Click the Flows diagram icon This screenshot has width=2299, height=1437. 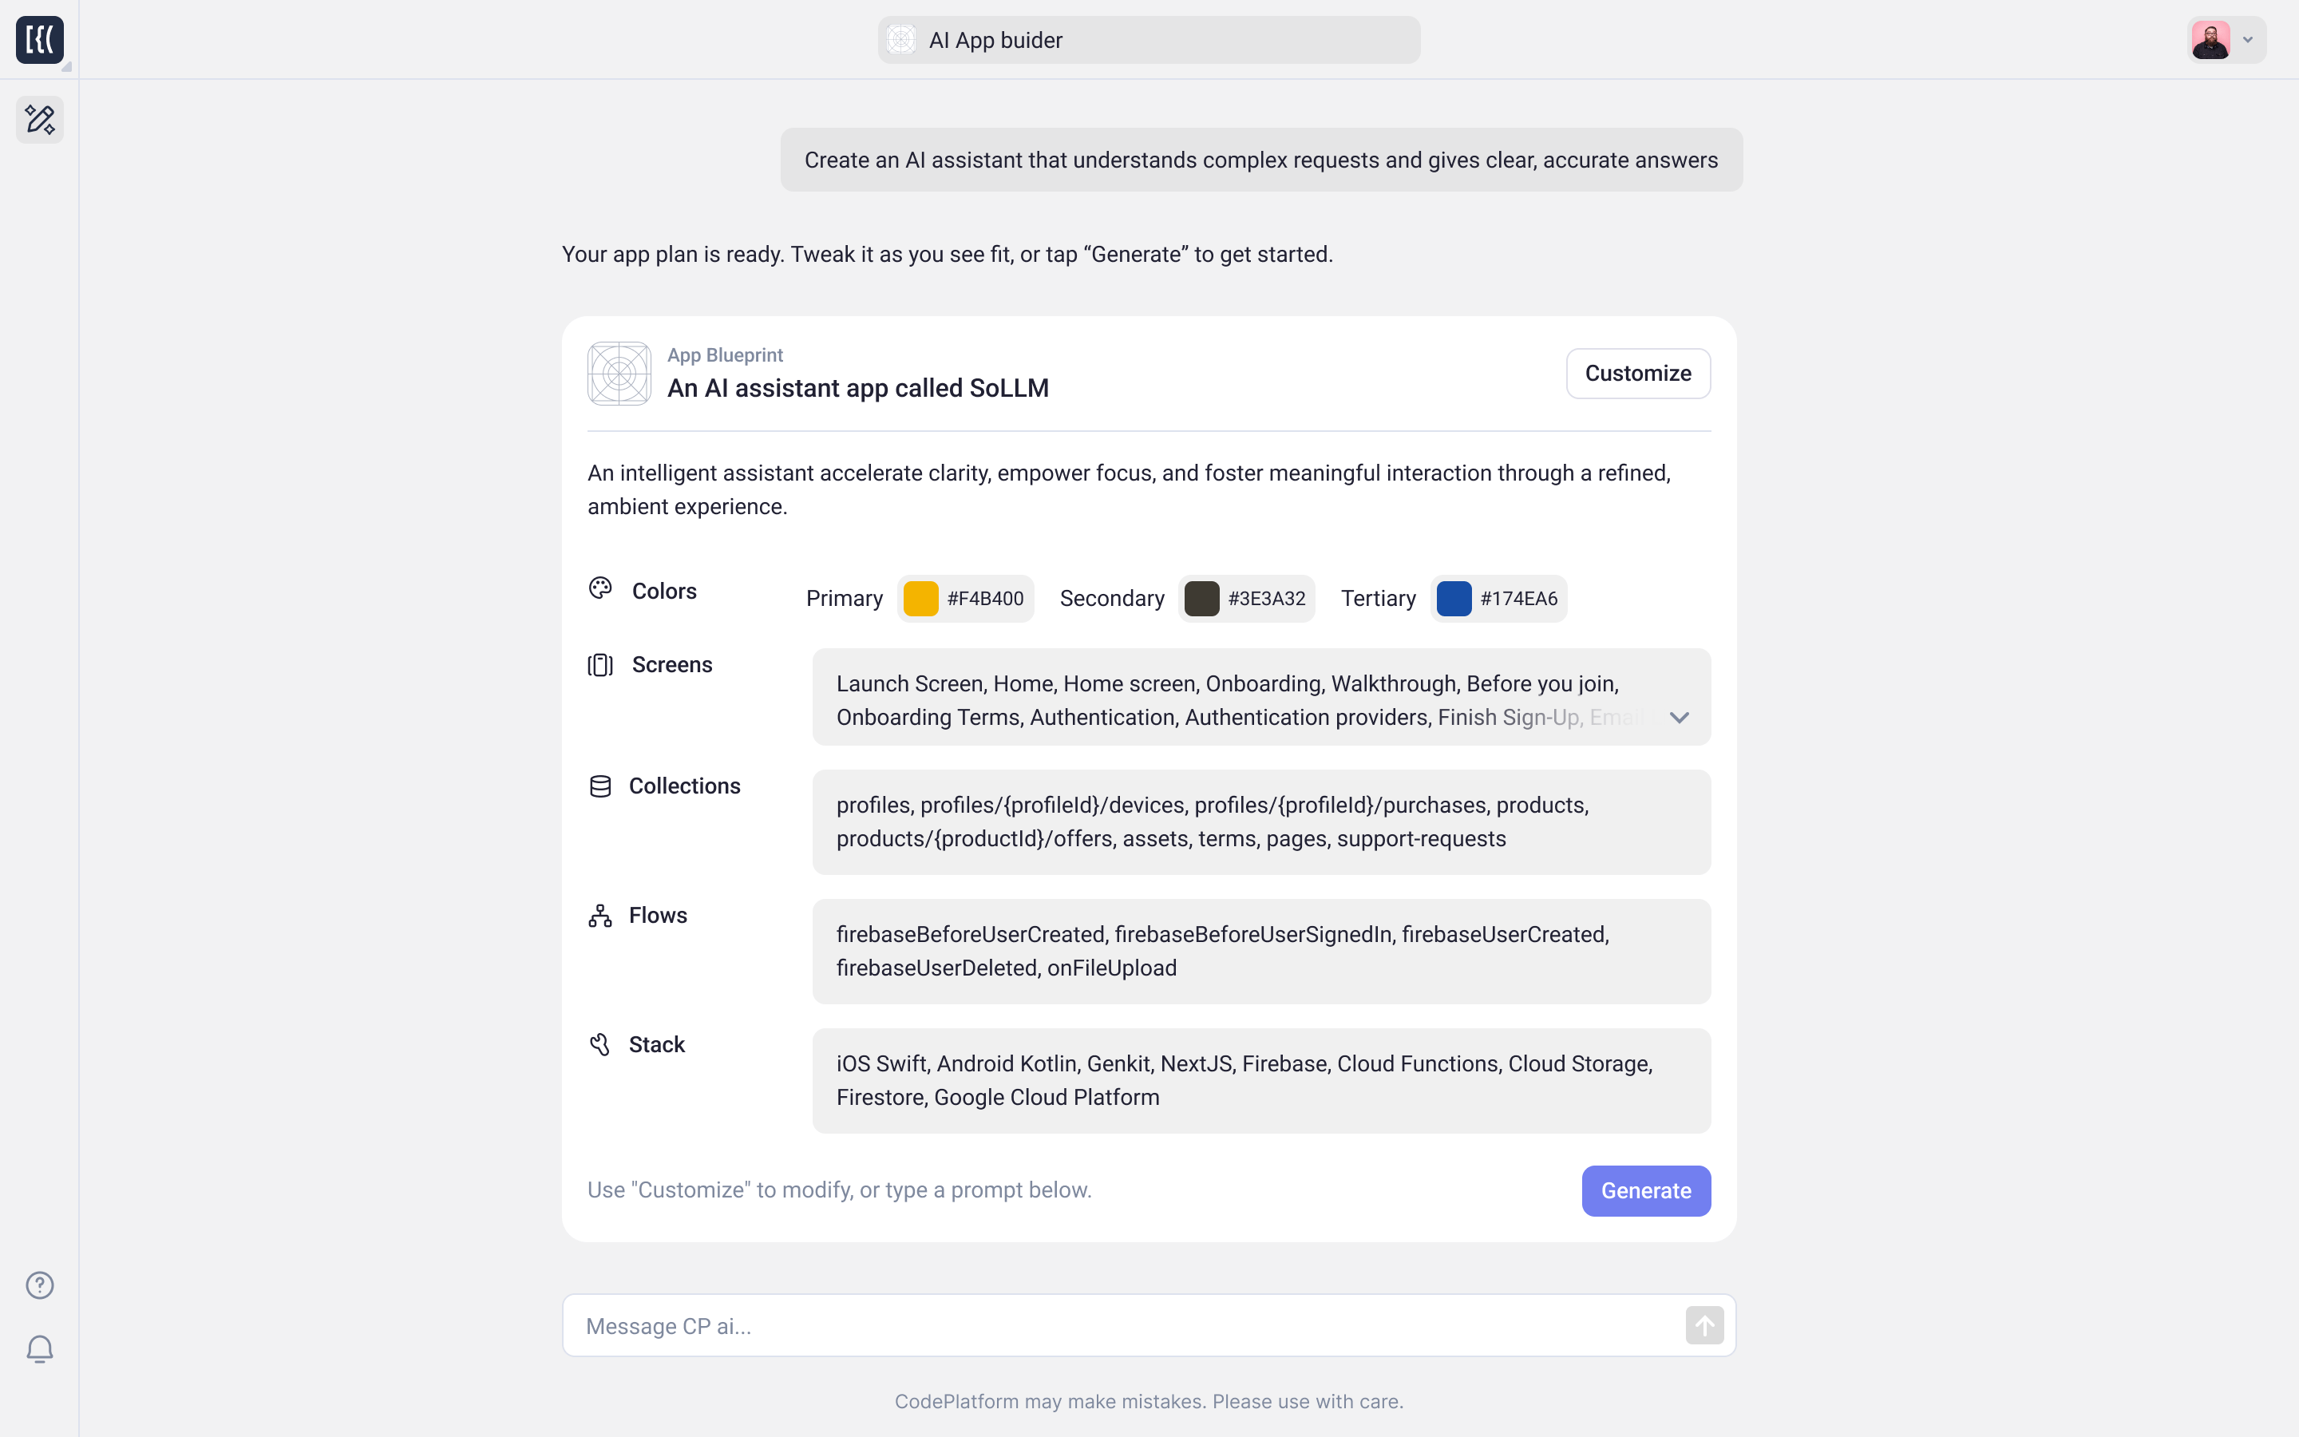tap(600, 915)
